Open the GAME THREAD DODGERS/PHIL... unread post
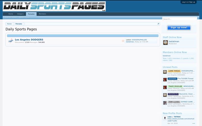202x126 pixels. point(188,71)
